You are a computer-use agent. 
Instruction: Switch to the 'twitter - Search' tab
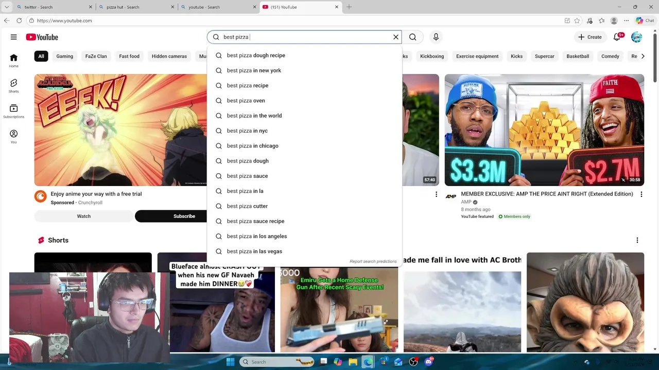pos(54,7)
